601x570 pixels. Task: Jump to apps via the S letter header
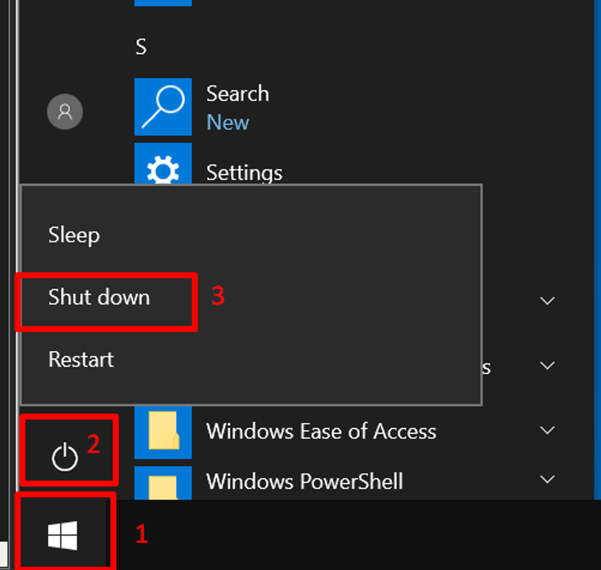click(x=141, y=47)
